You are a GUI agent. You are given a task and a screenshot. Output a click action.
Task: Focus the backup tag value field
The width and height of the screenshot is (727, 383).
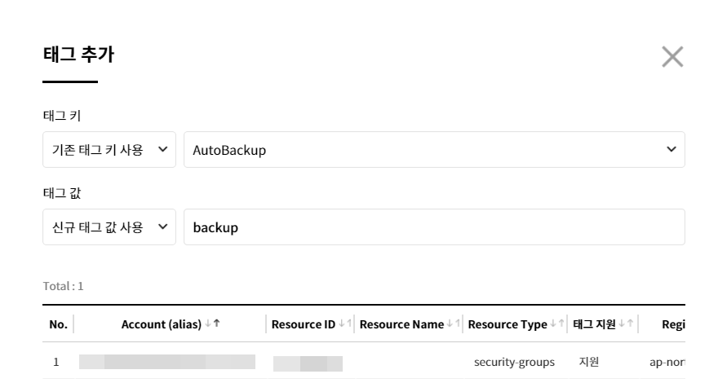click(x=434, y=227)
